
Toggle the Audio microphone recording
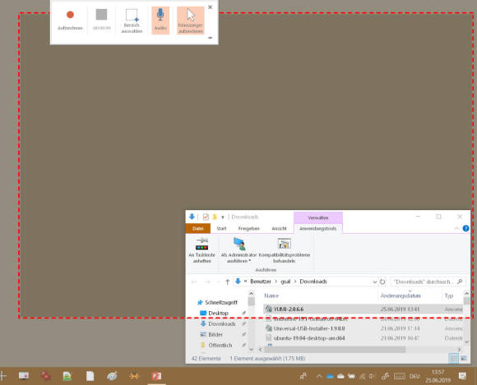pos(160,20)
